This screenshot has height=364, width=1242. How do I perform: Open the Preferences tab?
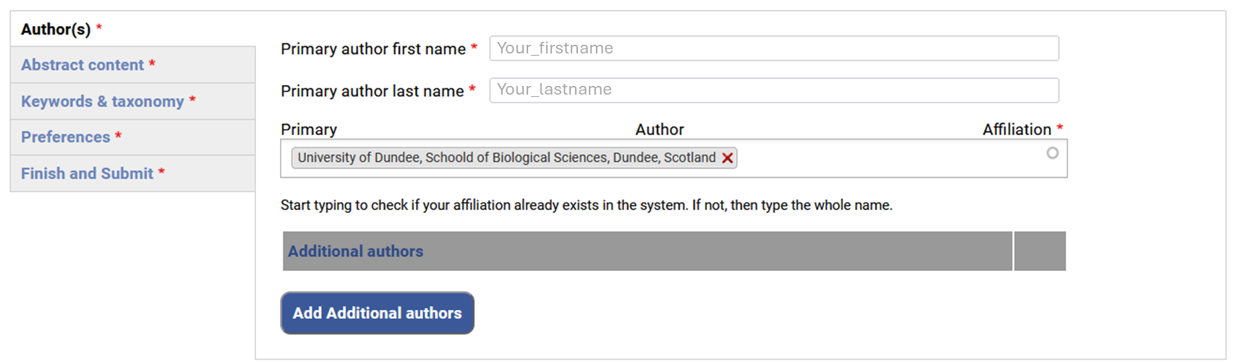click(66, 137)
